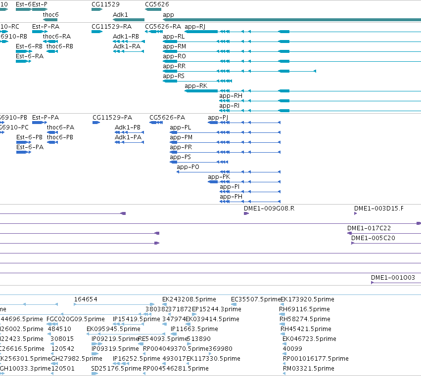This screenshot has width=421, height=376.
Task: Select clone DME1-017C22 label
Action: pos(369,228)
